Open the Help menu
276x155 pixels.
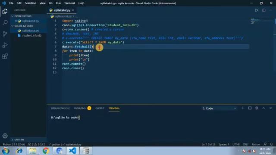pos(81,3)
